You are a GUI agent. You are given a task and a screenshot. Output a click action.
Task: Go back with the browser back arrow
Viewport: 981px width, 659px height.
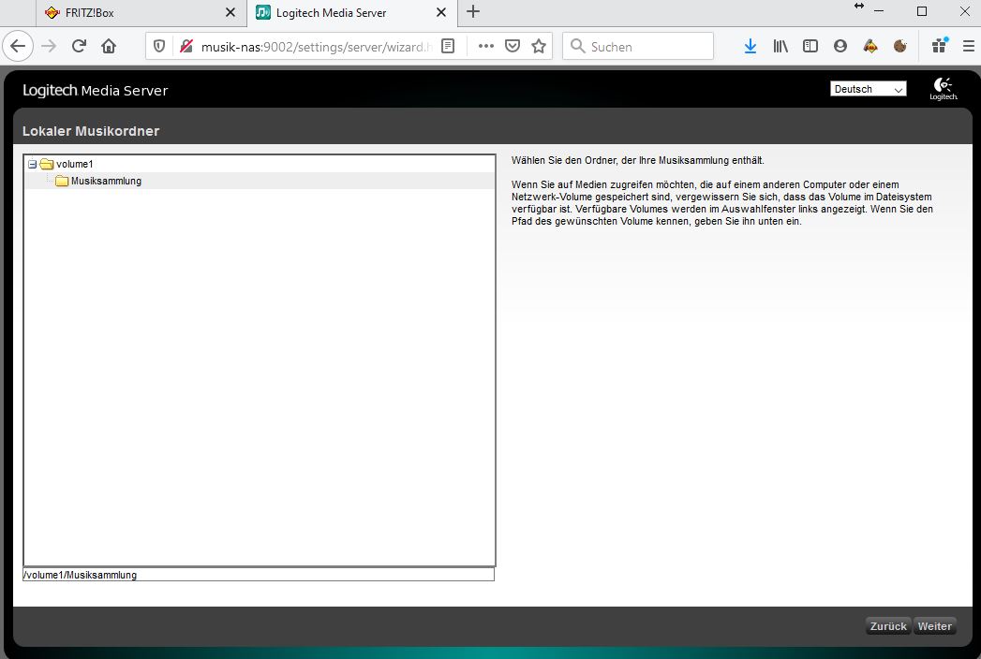(x=18, y=46)
